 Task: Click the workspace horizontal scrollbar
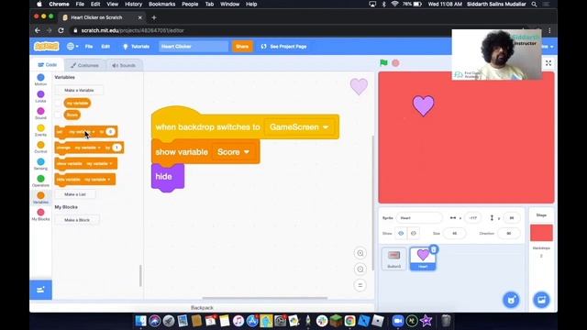pos(265,298)
